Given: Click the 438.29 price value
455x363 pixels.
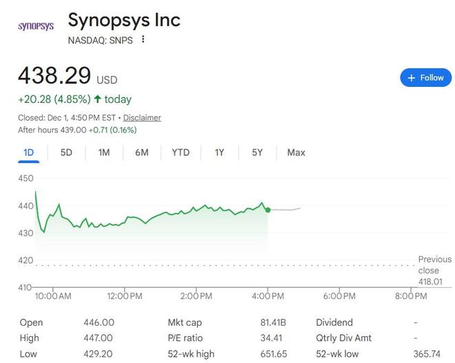Looking at the screenshot, I should (x=54, y=75).
